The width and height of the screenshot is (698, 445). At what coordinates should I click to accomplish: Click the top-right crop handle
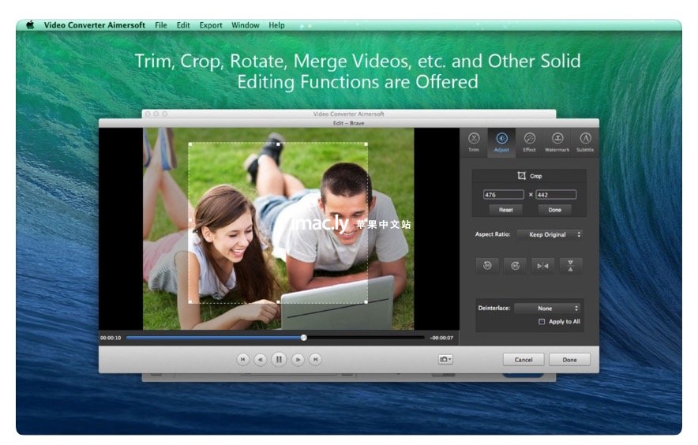click(366, 144)
